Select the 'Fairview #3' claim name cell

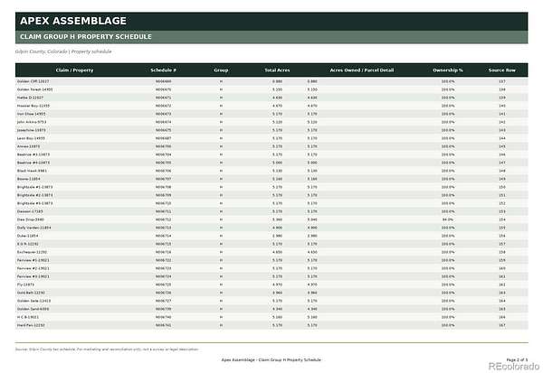[33, 276]
